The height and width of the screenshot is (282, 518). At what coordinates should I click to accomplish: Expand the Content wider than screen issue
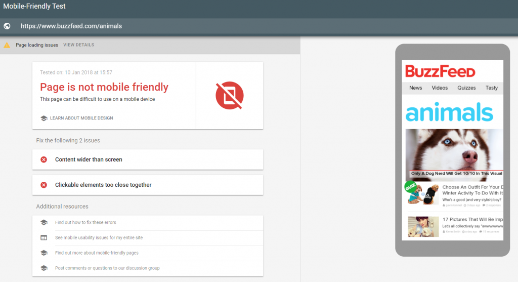pos(148,159)
